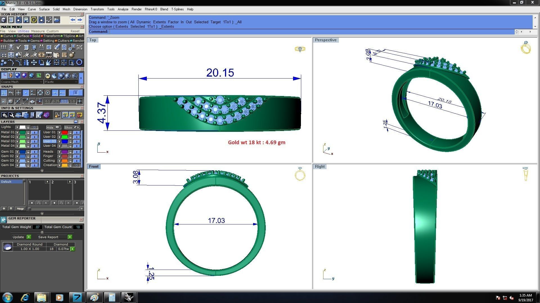Collapse the Gem Reporter panel arrow
The height and width of the screenshot is (303, 540).
[42, 232]
